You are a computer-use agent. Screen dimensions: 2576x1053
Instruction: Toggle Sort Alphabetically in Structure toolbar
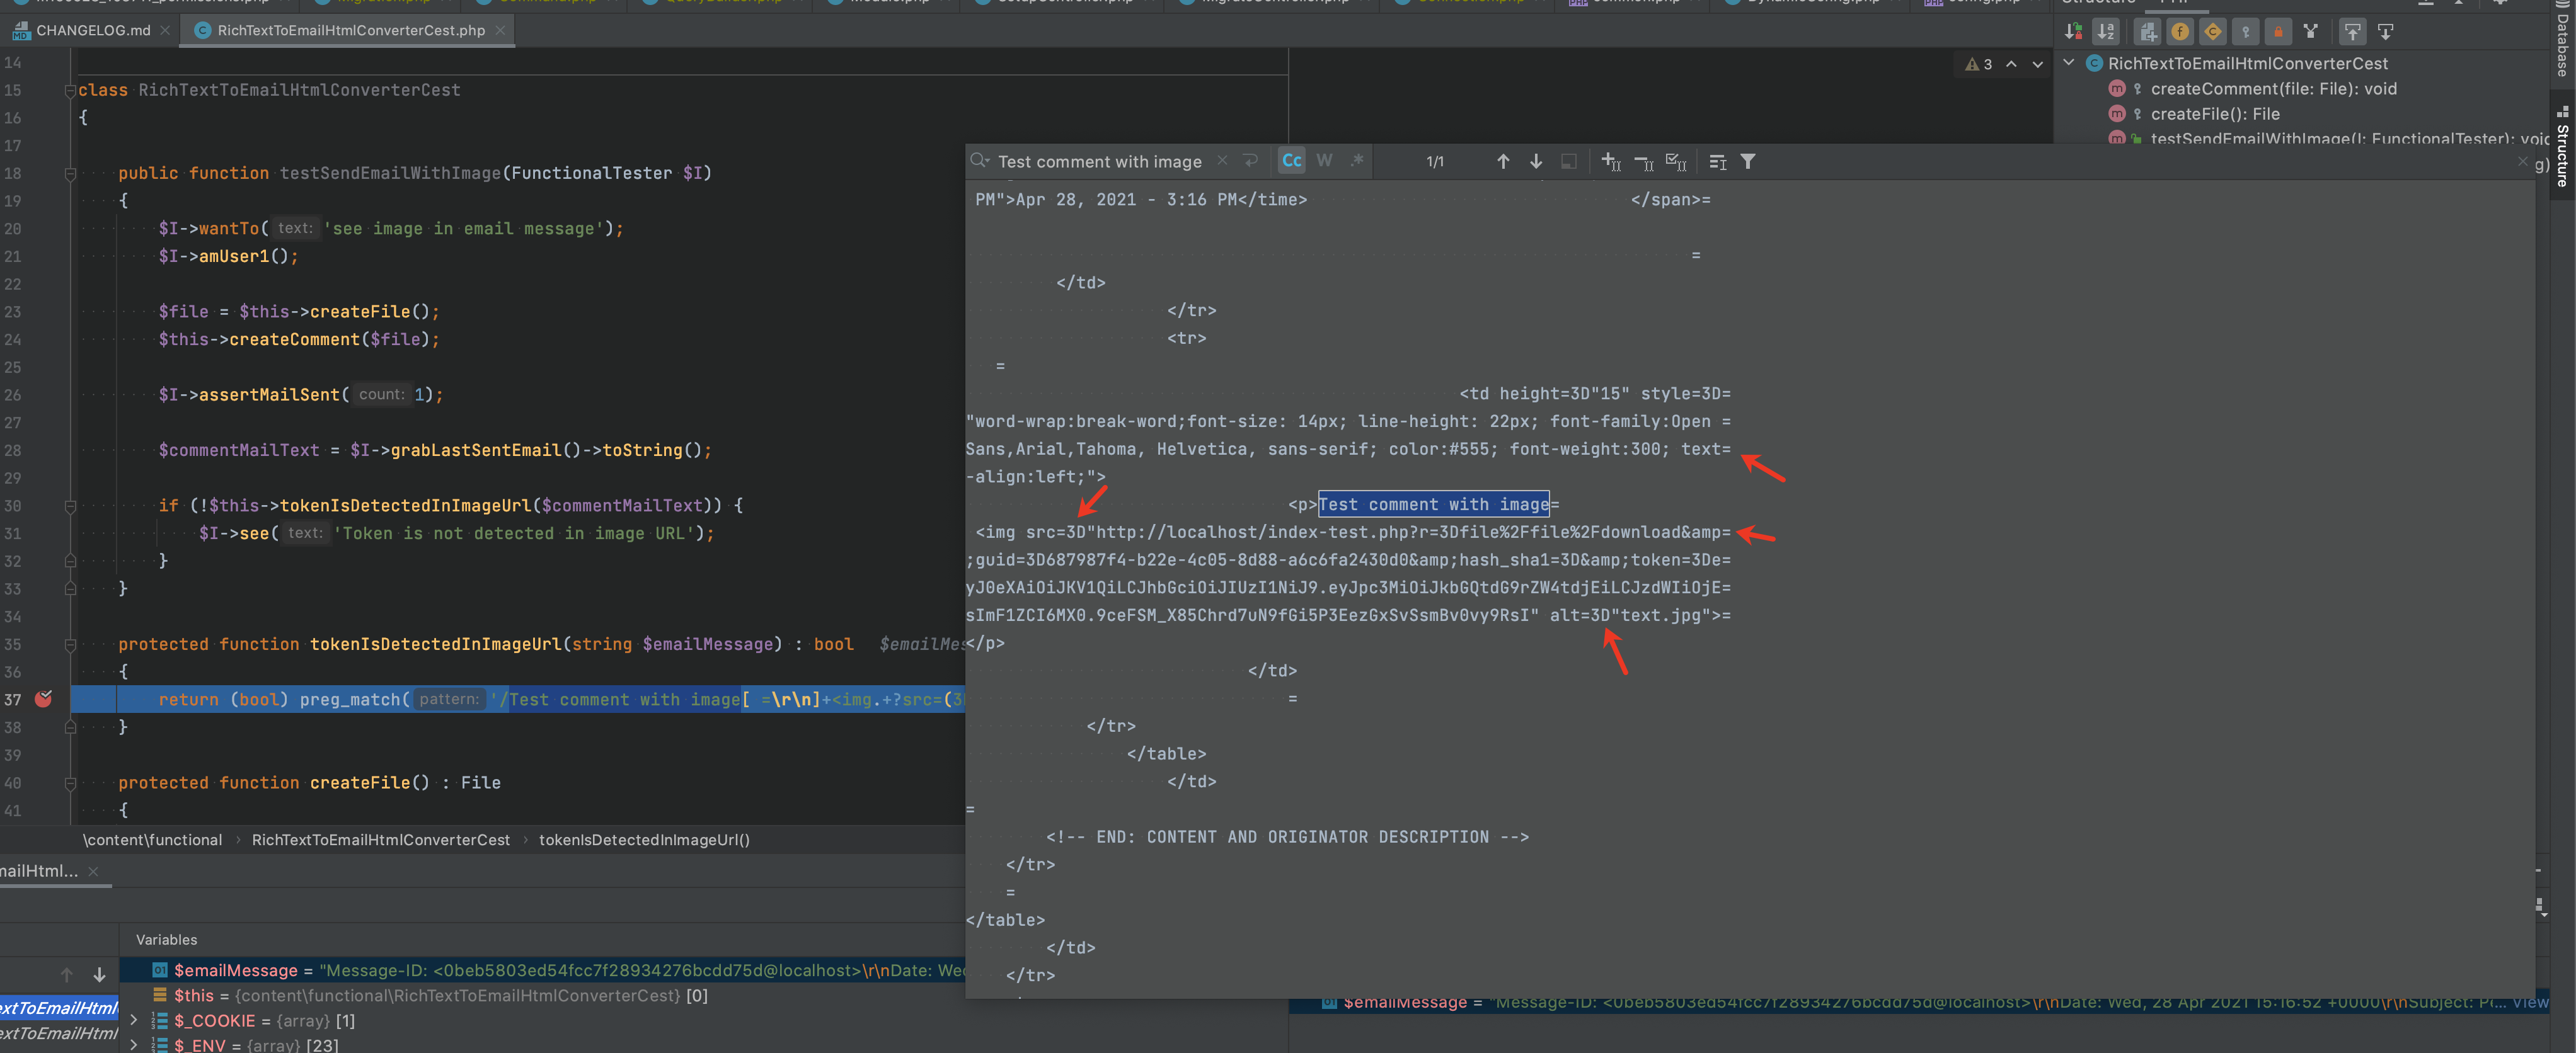(x=2106, y=32)
